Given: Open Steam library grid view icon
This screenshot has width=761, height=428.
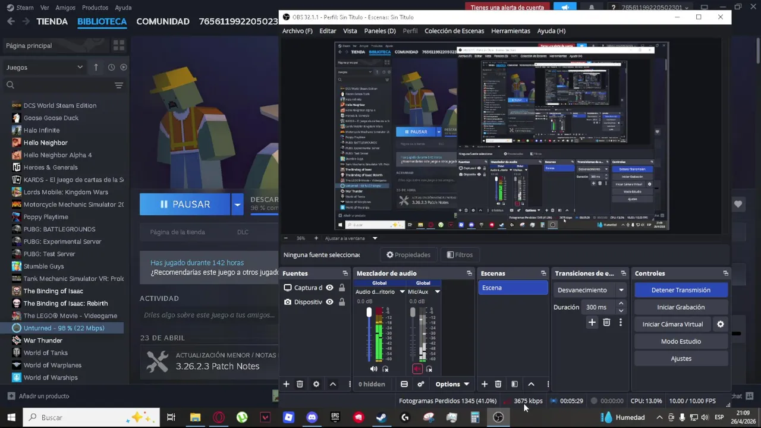Looking at the screenshot, I should 118,45.
